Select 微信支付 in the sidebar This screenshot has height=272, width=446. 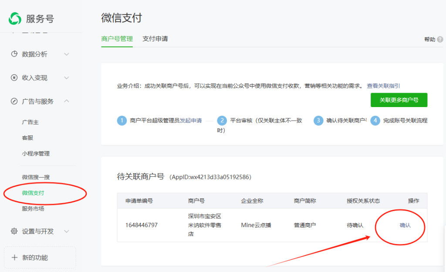point(33,193)
